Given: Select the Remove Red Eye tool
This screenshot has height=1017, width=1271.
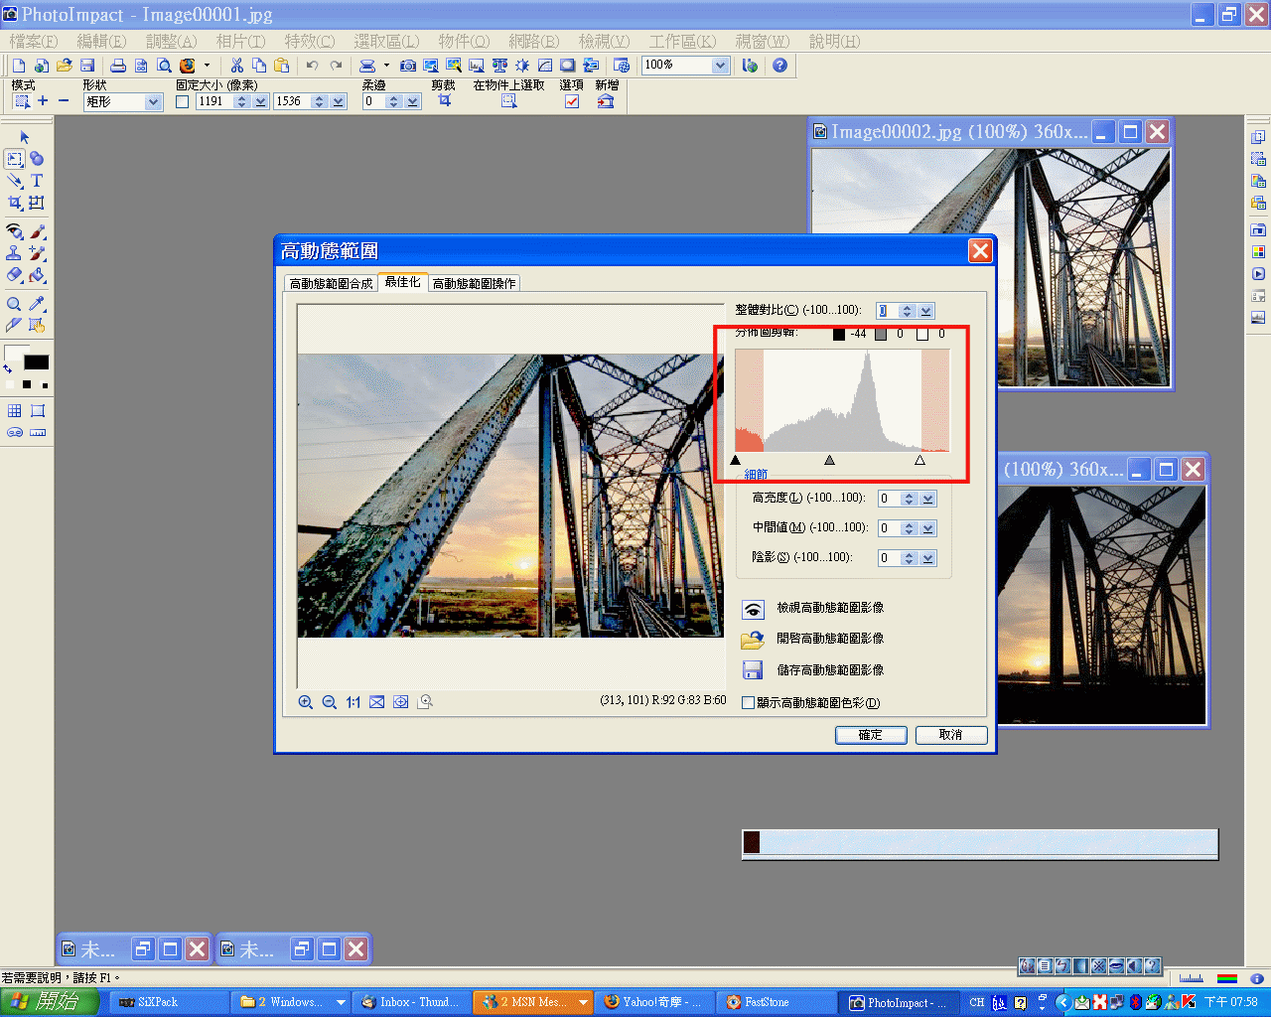Looking at the screenshot, I should tap(15, 231).
